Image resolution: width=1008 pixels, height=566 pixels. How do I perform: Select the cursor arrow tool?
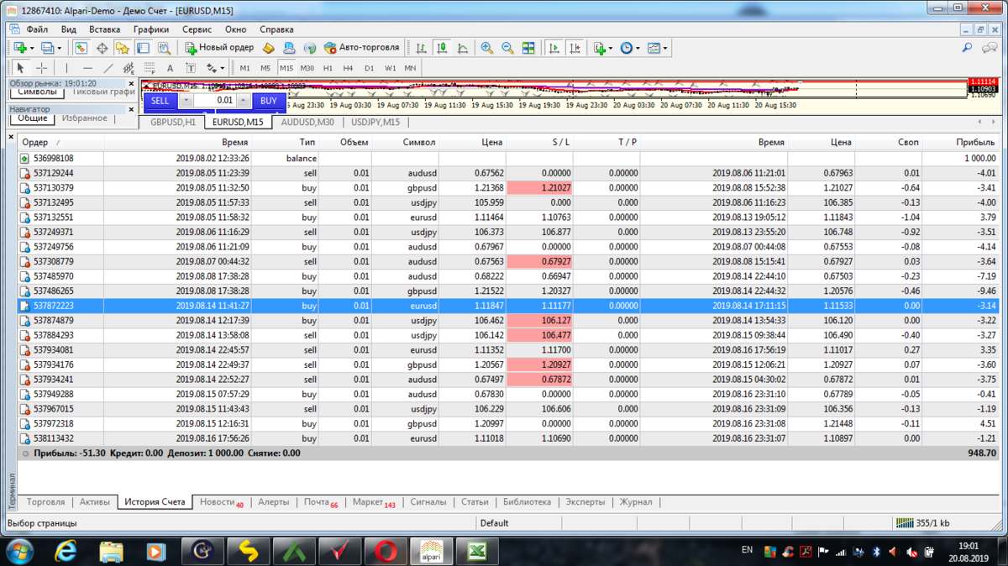(x=20, y=68)
